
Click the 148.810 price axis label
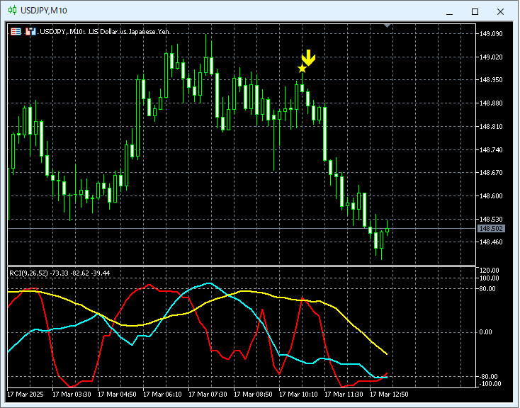[491, 126]
